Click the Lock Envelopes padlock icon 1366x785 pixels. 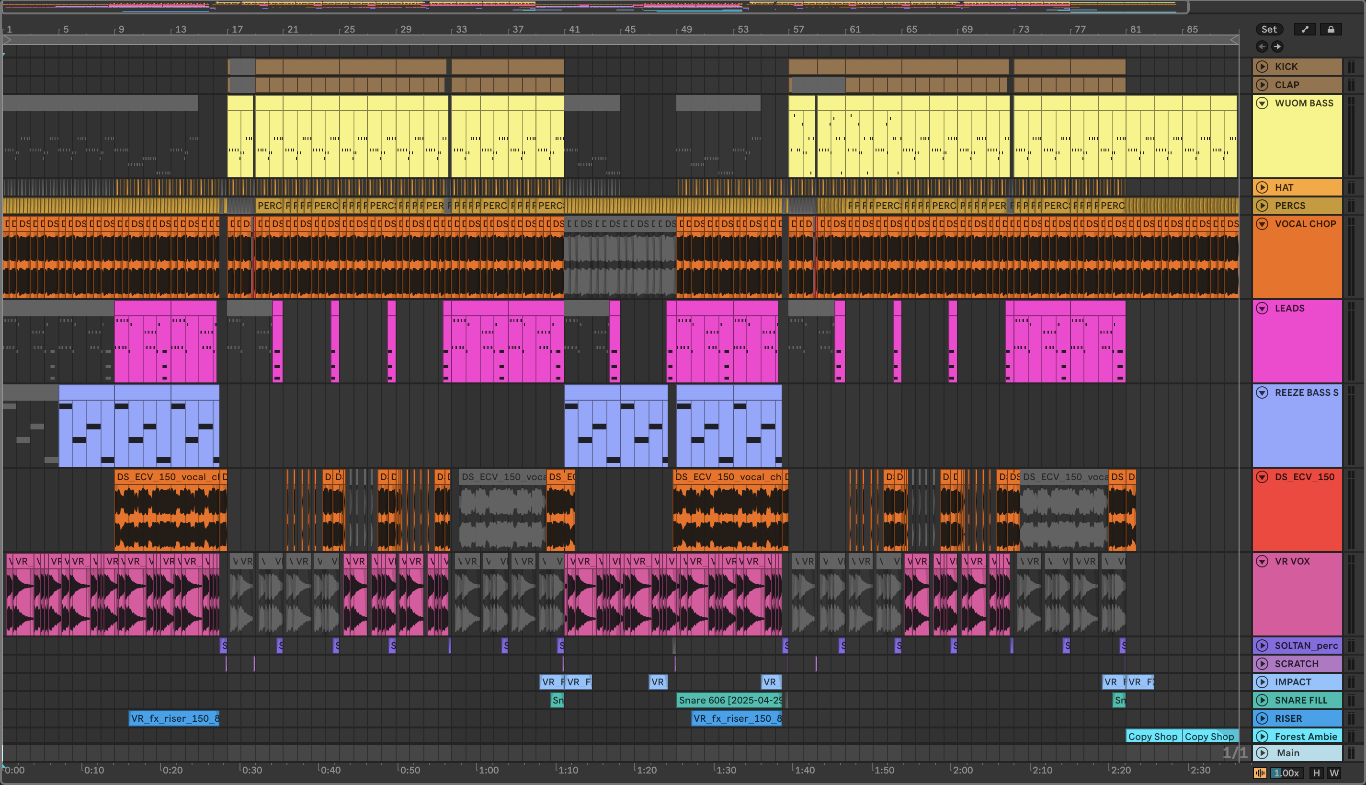[1331, 30]
